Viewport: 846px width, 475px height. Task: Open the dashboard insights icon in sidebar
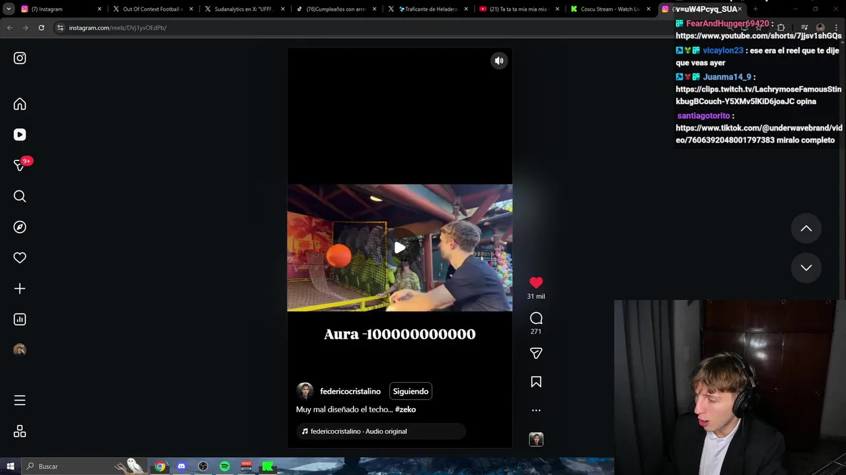(20, 319)
